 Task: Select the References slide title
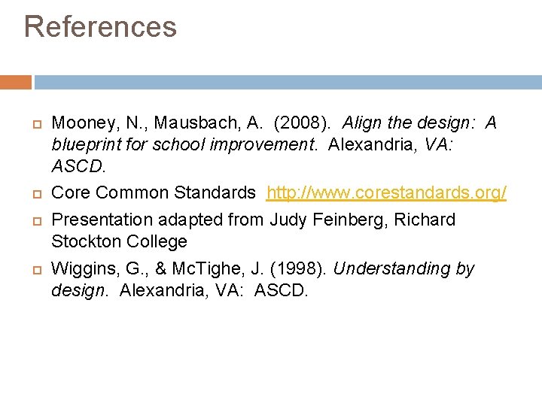(100, 26)
